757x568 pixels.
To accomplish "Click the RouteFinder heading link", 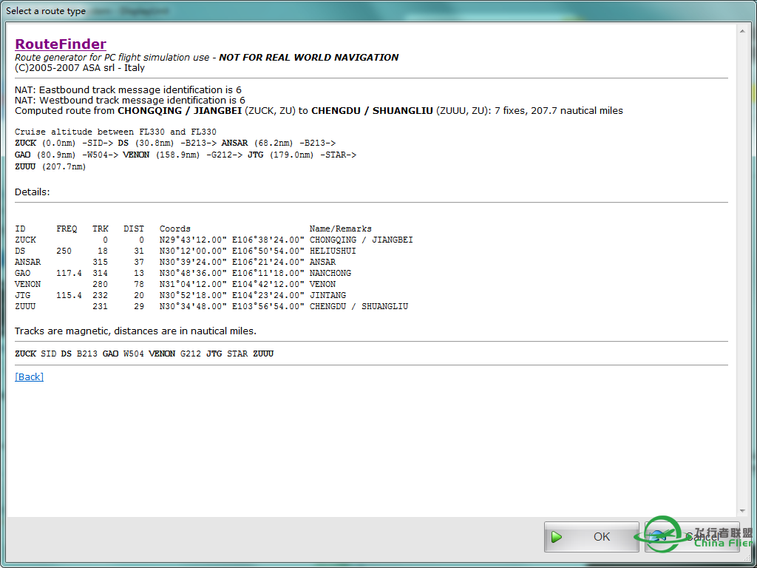I will 60,44.
